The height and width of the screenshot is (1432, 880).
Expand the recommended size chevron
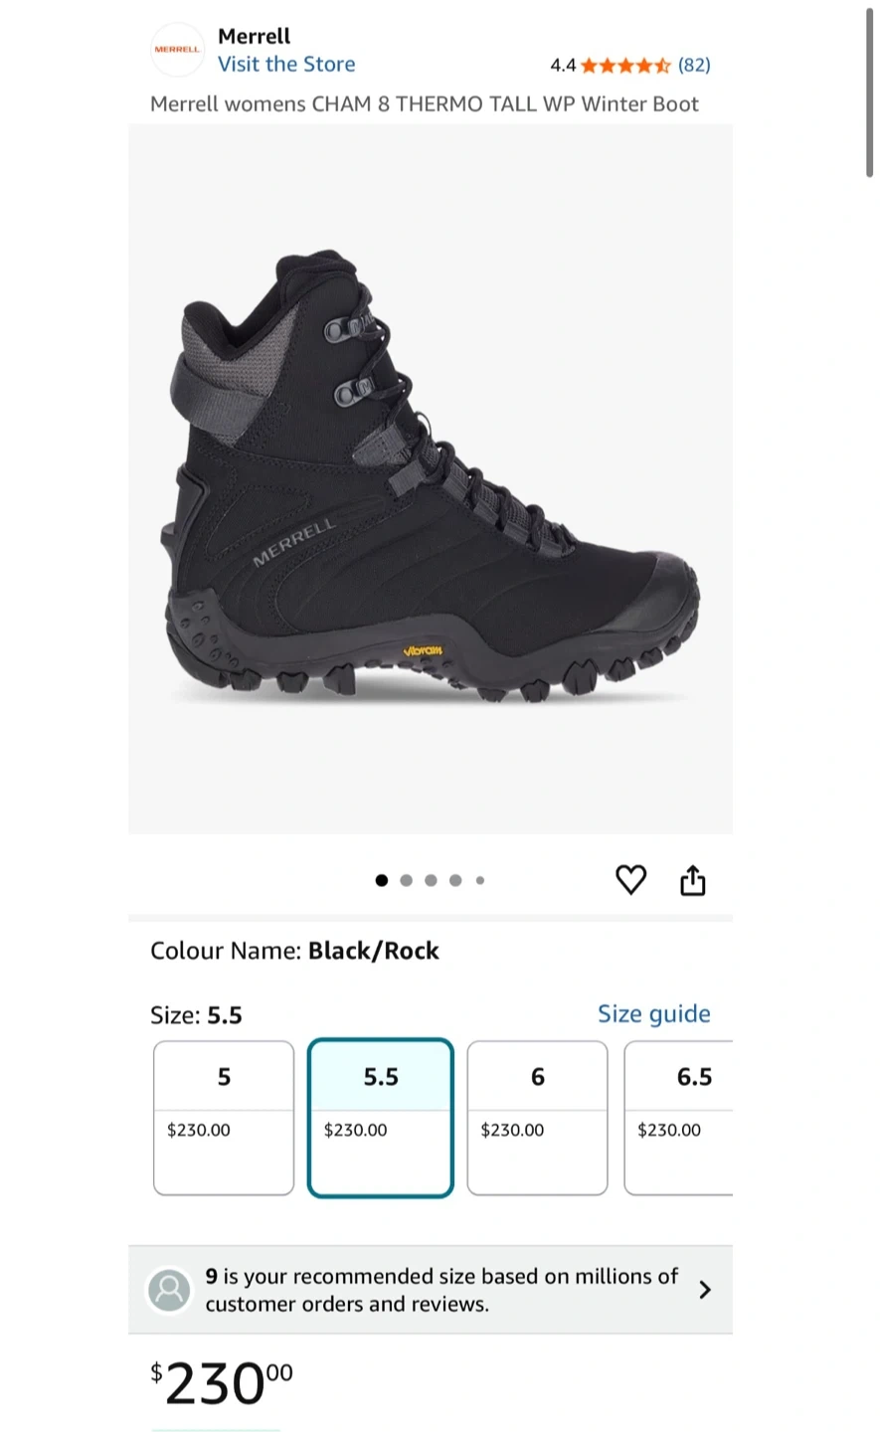pyautogui.click(x=705, y=1290)
